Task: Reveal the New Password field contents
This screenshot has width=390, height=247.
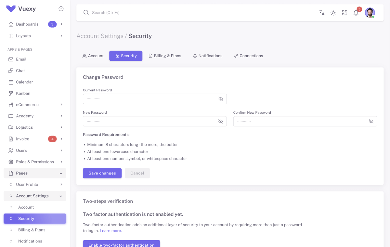Action: 221,121
